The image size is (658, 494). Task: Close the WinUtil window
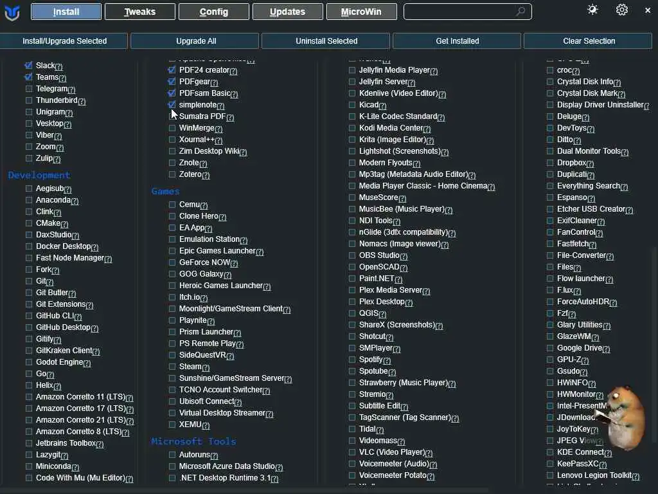(x=648, y=10)
